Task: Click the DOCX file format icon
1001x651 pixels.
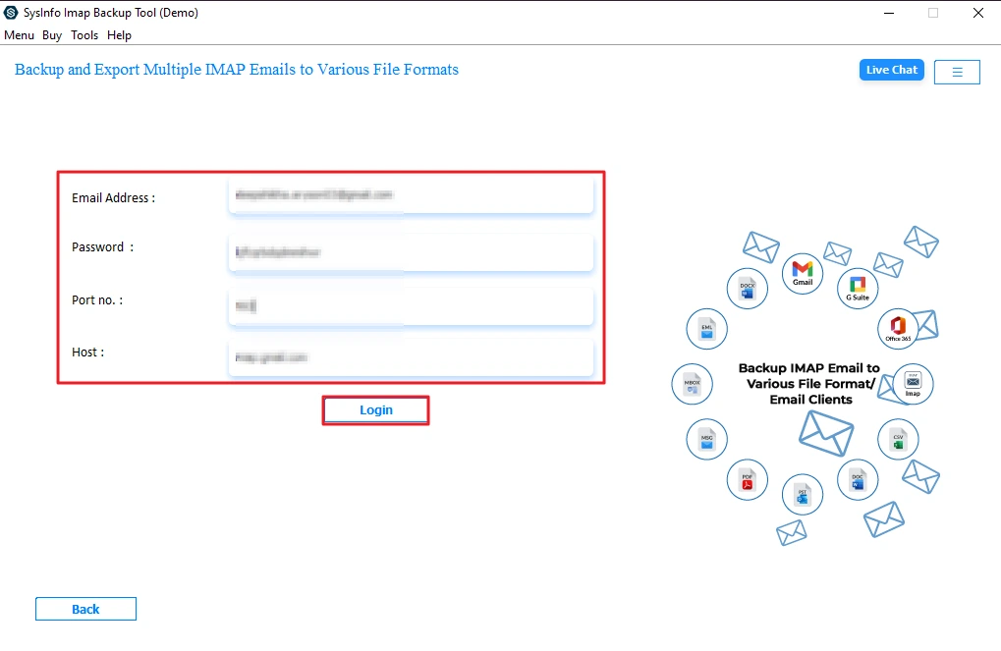Action: [x=747, y=288]
